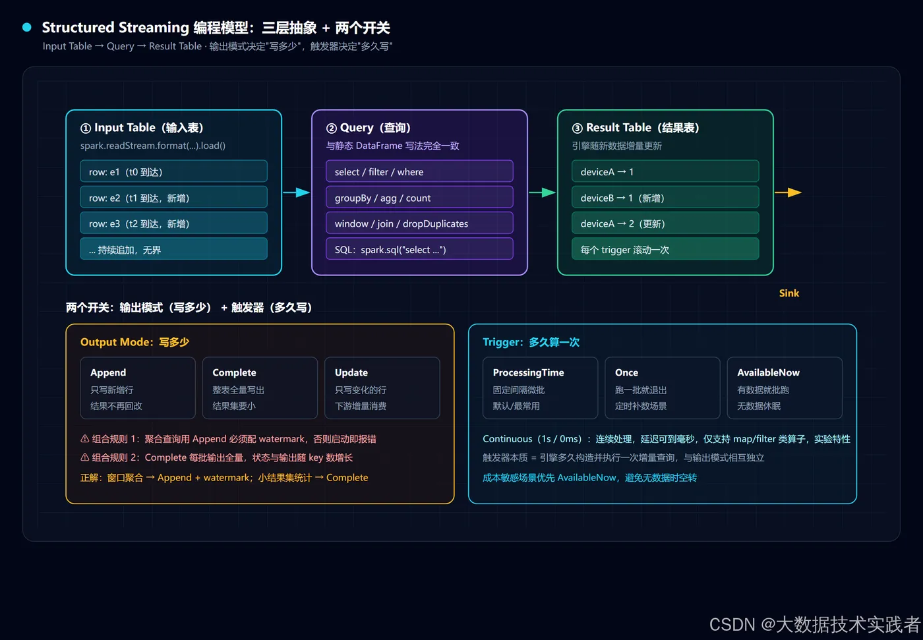The width and height of the screenshot is (923, 640).
Task: Click the '每个 trigger 滚动一次' row
Action: (665, 249)
